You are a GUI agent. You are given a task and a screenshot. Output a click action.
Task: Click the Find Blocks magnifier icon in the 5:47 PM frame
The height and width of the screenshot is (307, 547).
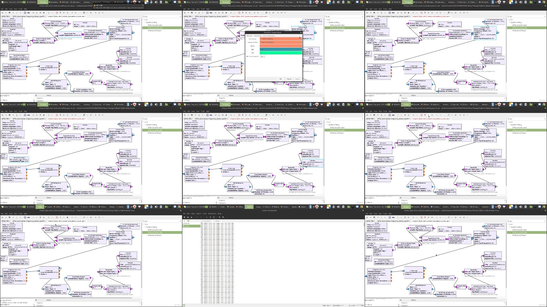tap(96, 13)
